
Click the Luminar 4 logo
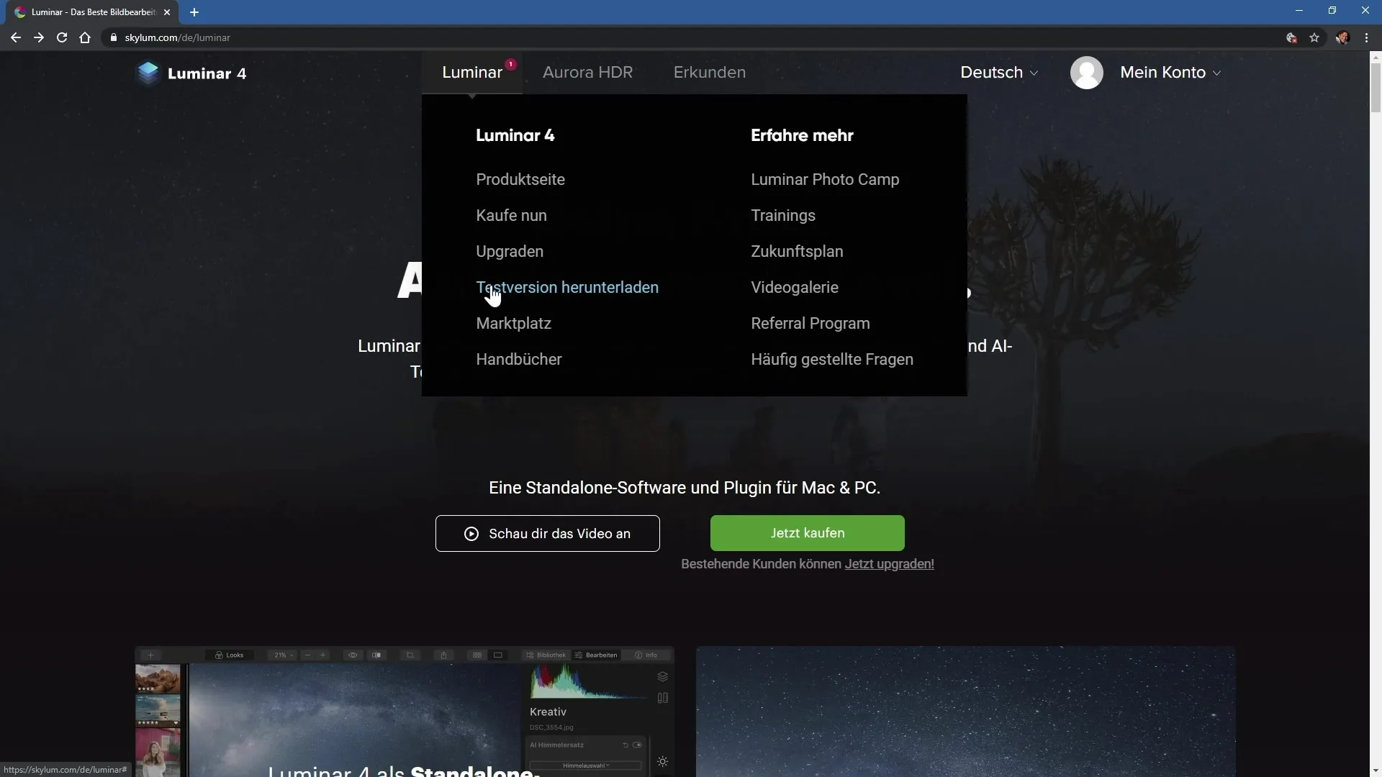click(191, 73)
